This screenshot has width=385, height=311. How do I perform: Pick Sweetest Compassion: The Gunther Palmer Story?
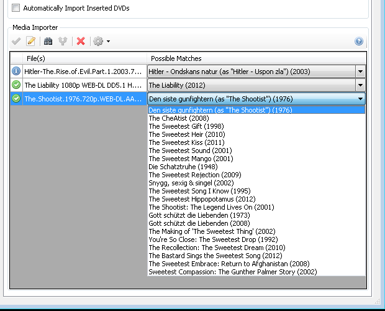pos(256,272)
